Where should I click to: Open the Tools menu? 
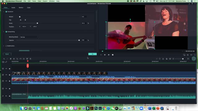[34, 1]
